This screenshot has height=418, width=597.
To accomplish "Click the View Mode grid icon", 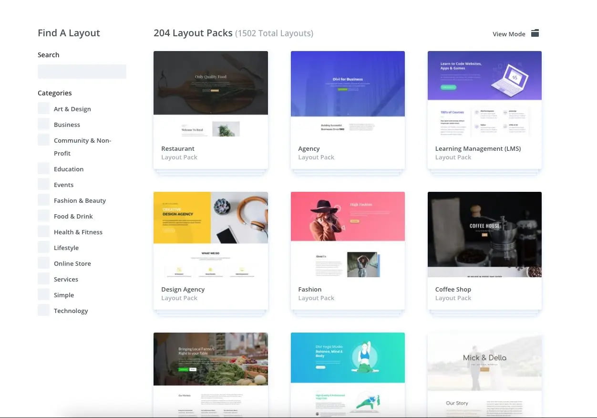I will [x=535, y=33].
